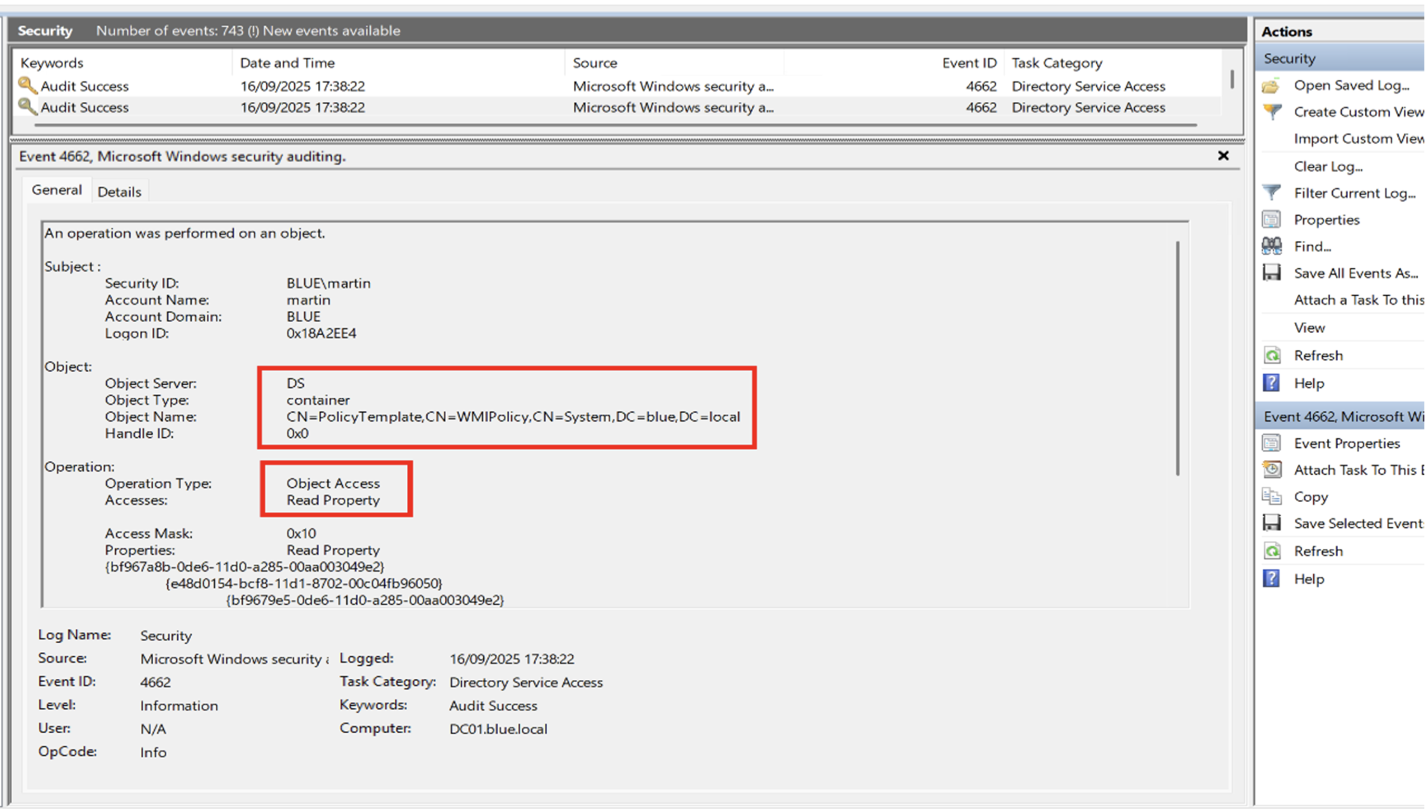Open the Clear Log action

pos(1328,167)
